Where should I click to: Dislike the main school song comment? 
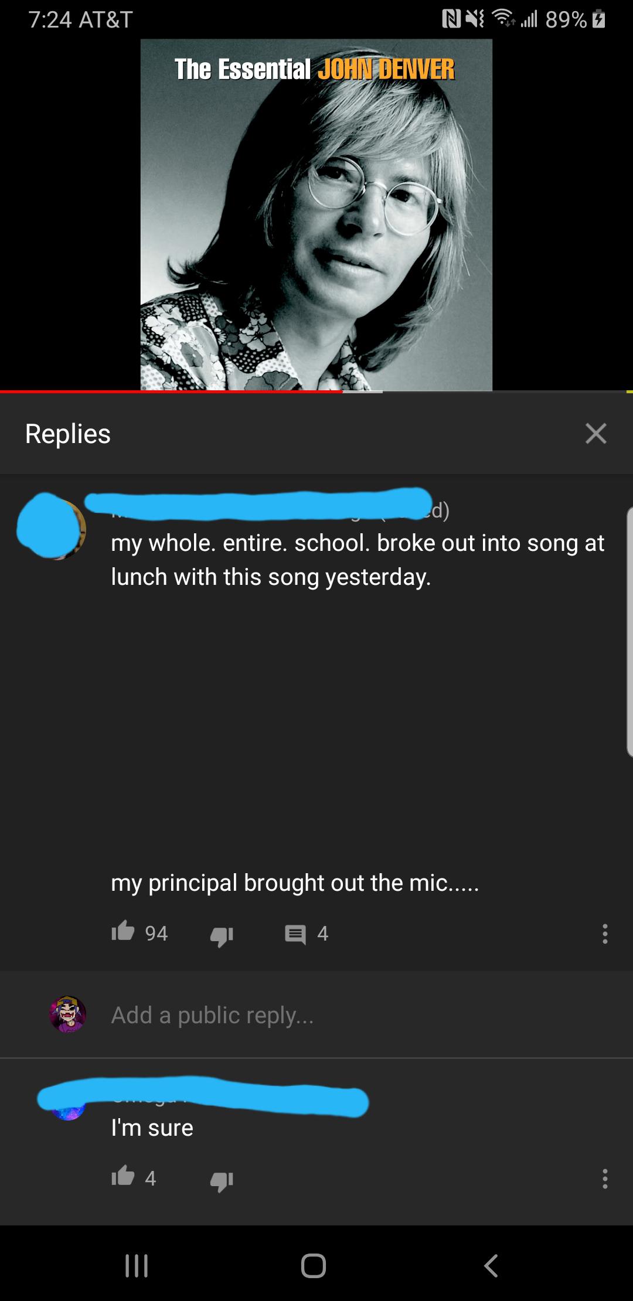point(222,935)
